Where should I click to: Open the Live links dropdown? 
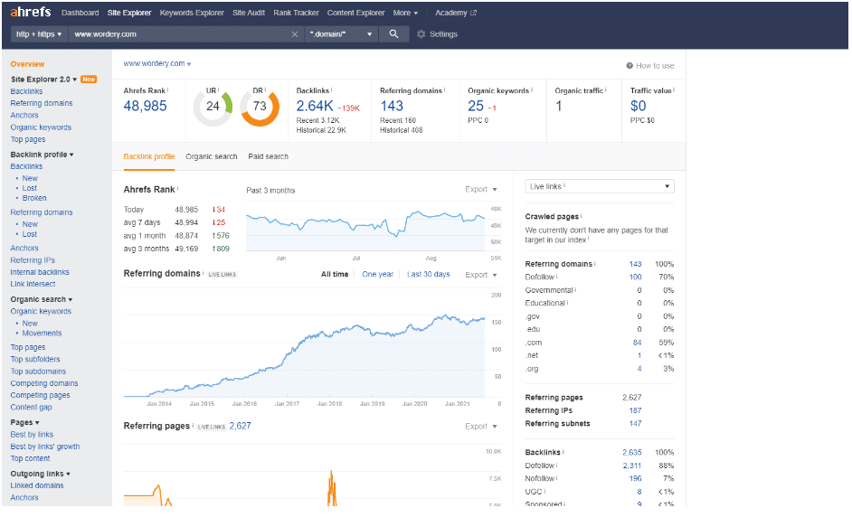point(600,186)
